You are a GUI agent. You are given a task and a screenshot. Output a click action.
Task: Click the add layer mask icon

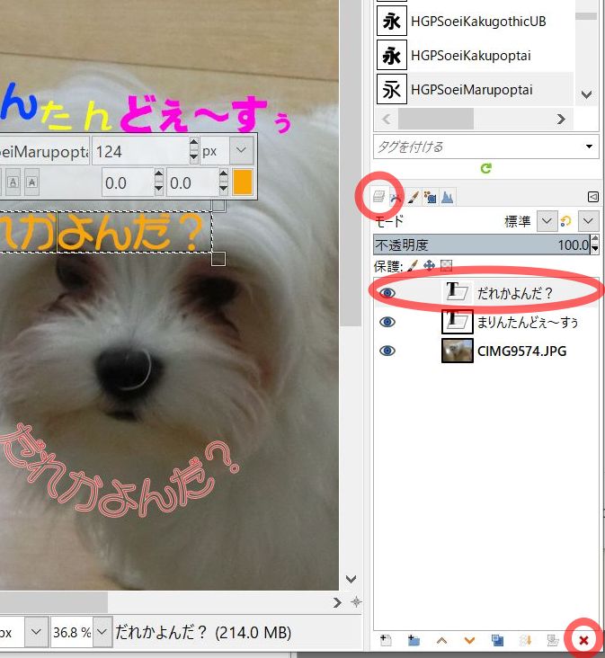tap(553, 640)
